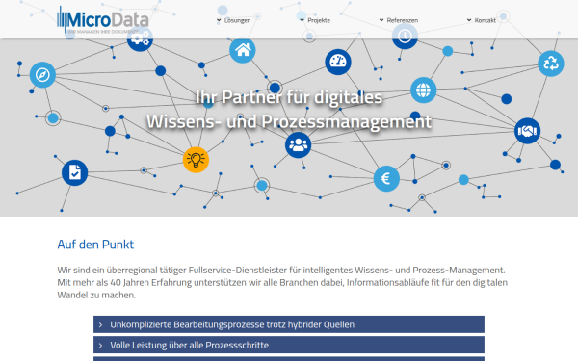Expand Unkomplizierte Bearbeitungsprozesse trotz hybrider Quellen
The image size is (578, 361).
(289, 324)
